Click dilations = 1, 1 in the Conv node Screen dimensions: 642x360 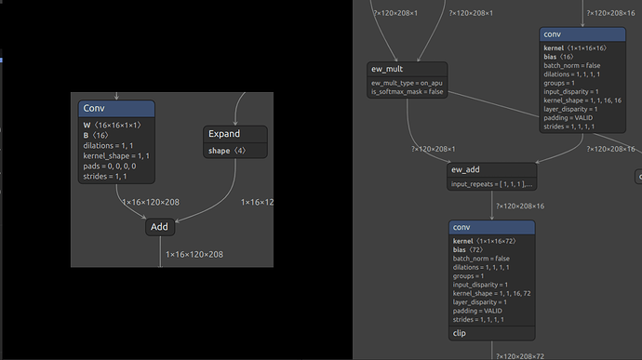pyautogui.click(x=108, y=146)
